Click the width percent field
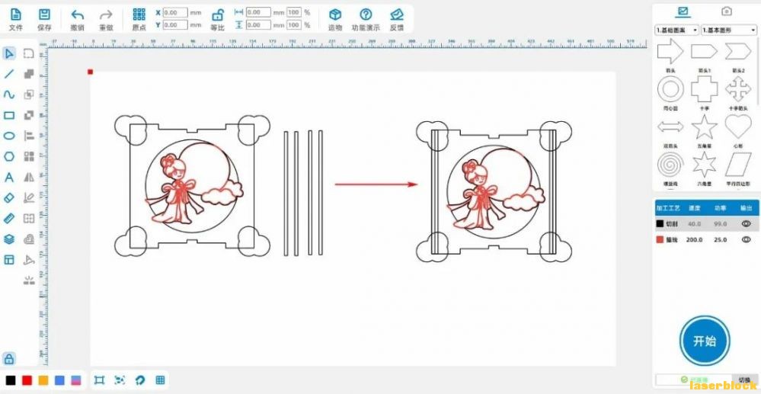This screenshot has height=394, width=761. [293, 13]
